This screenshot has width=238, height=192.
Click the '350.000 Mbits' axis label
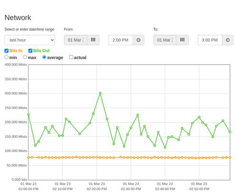tap(16, 79)
